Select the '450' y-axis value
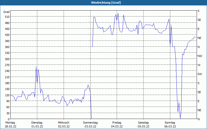 coord(7,29)
